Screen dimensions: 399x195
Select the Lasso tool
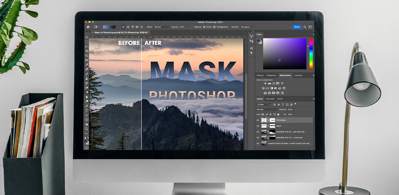click(87, 46)
